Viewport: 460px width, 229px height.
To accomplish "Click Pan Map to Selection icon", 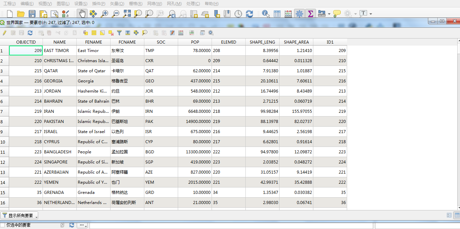I will [93, 14].
